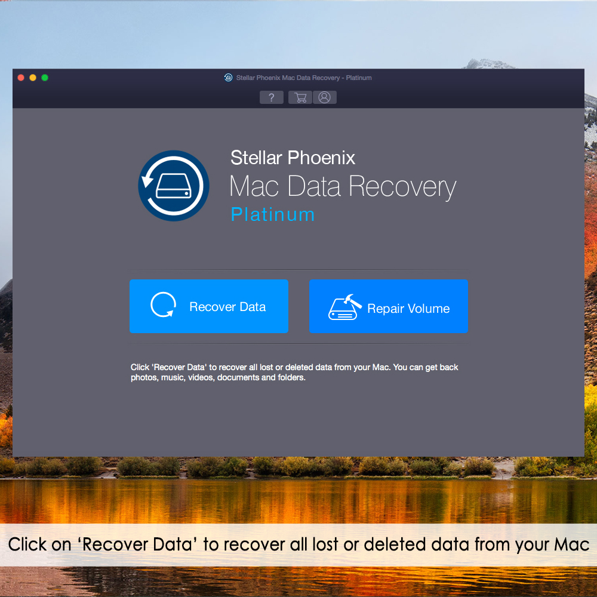Minimize the window using the yellow button
The image size is (597, 597).
click(33, 78)
